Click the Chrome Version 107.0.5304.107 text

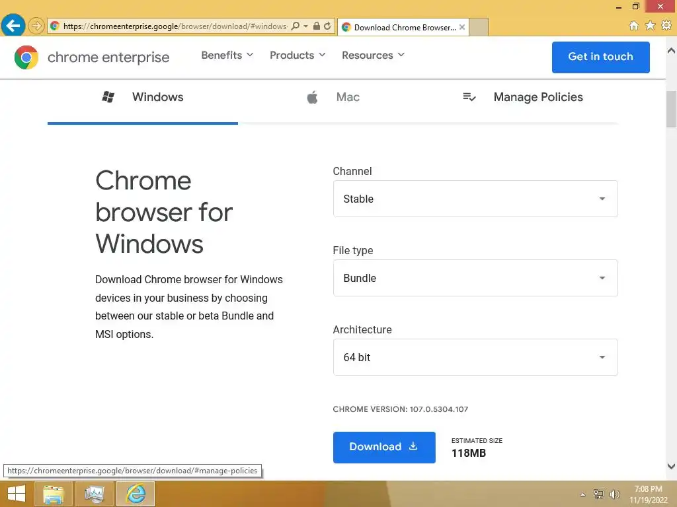click(400, 409)
